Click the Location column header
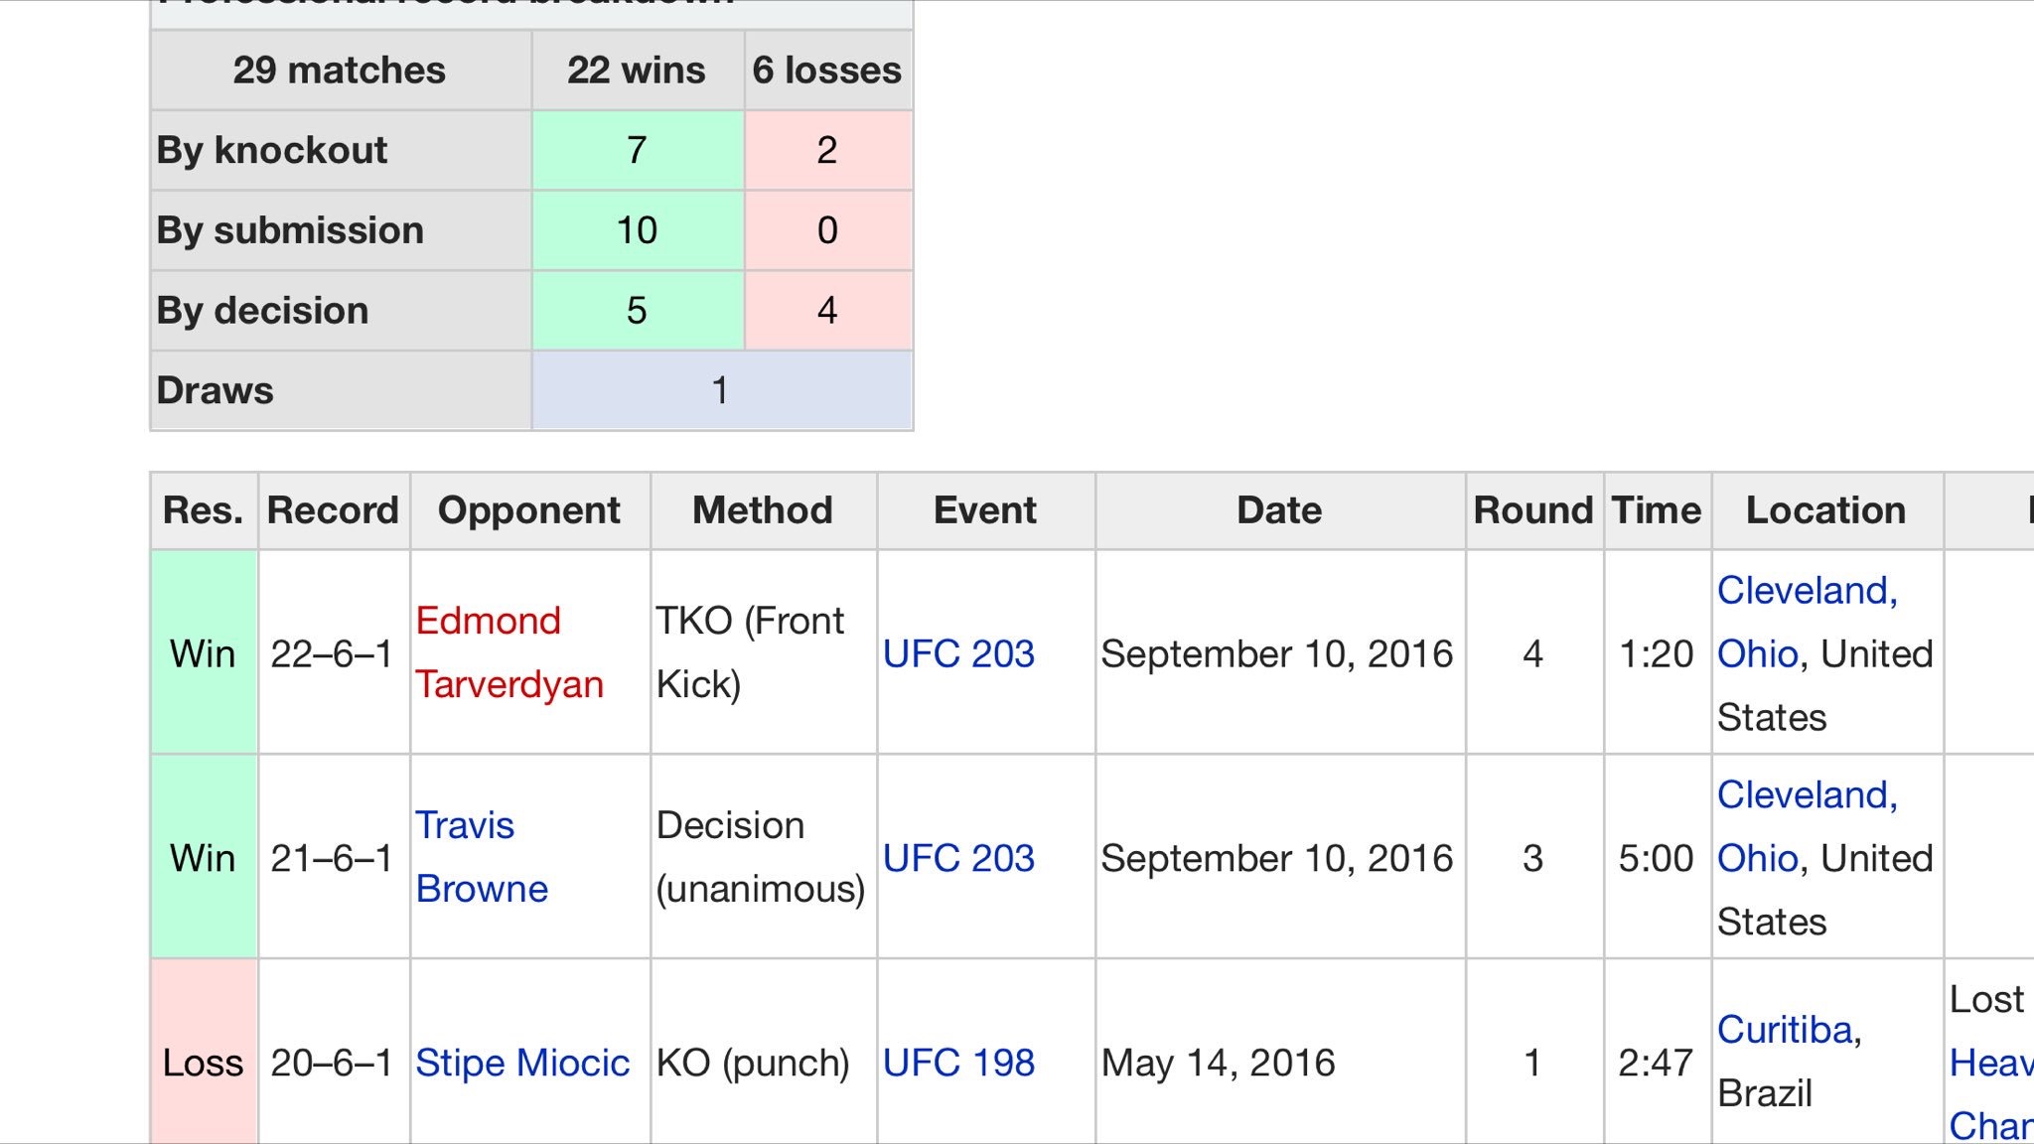The image size is (2034, 1144). pyautogui.click(x=1825, y=510)
